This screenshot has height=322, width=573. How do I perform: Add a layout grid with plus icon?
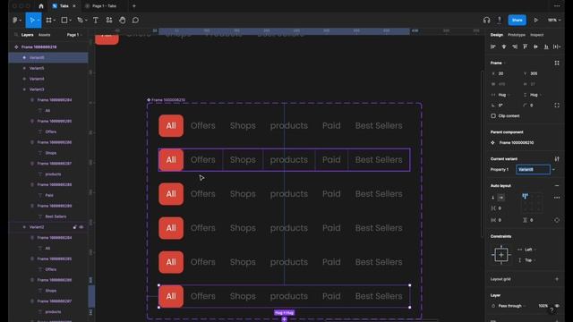tap(557, 279)
